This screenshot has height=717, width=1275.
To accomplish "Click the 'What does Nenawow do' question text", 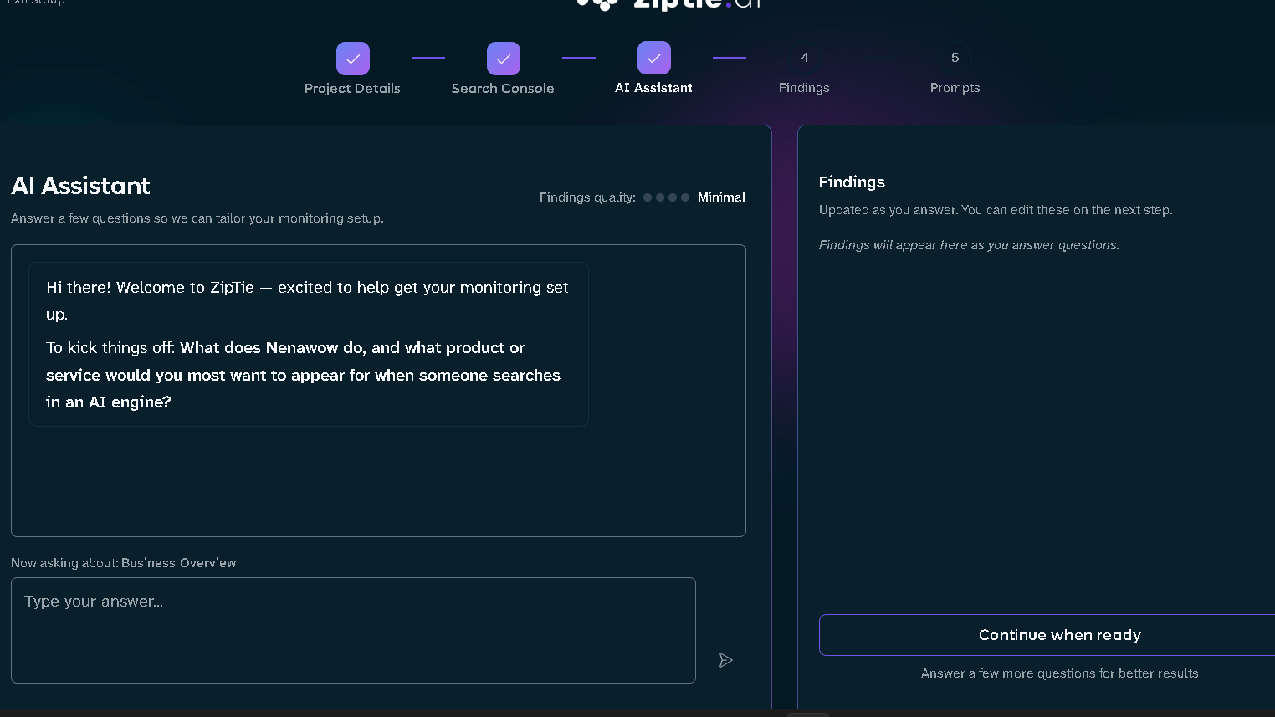I will pos(303,375).
